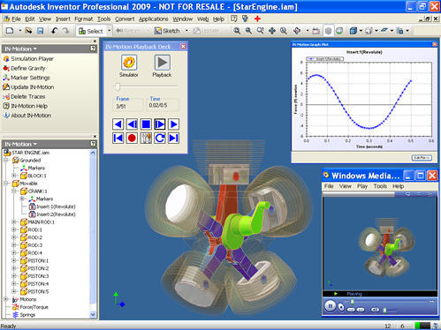
Task: Open the Tools menu
Action: click(104, 19)
